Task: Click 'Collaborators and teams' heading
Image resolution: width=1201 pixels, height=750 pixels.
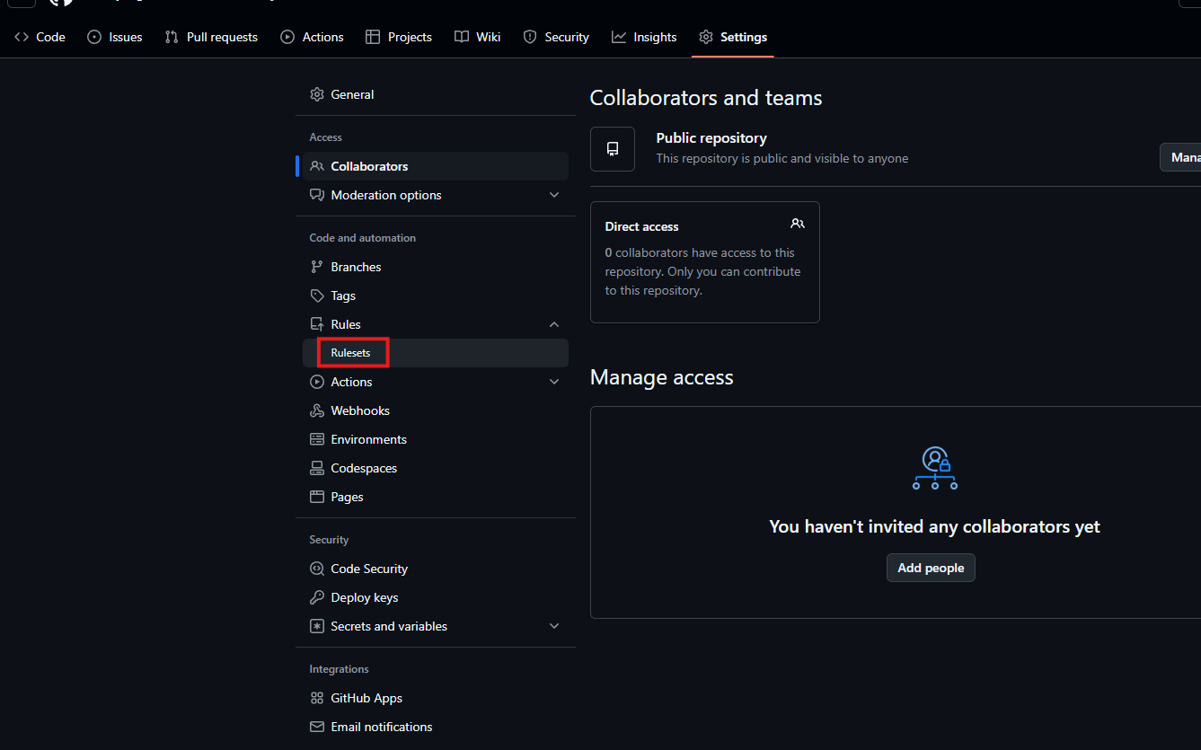Action: click(x=706, y=98)
